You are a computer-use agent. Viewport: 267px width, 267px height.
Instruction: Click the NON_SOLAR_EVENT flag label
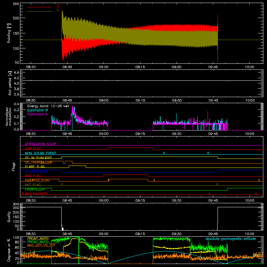[x=40, y=153]
